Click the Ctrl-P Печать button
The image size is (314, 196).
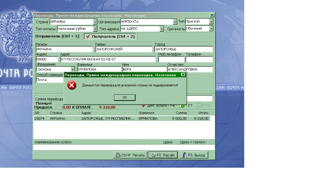point(130,155)
